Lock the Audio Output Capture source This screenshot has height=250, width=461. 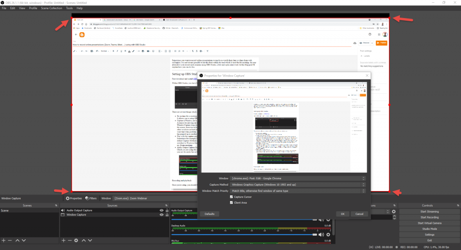pos(167,210)
